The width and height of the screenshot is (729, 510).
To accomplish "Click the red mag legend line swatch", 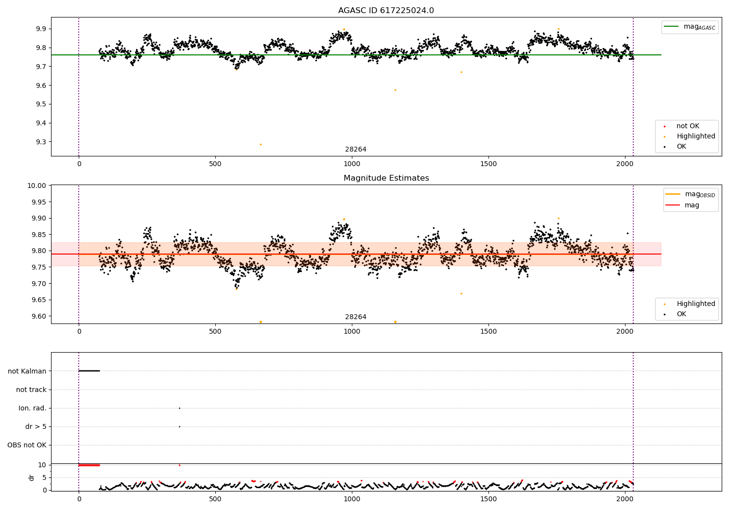I will click(673, 205).
